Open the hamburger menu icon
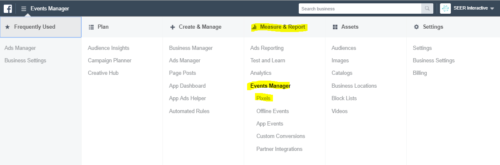Screen dimensions: 500x165 point(24,8)
